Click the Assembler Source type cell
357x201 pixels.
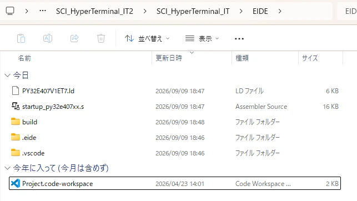[261, 107]
